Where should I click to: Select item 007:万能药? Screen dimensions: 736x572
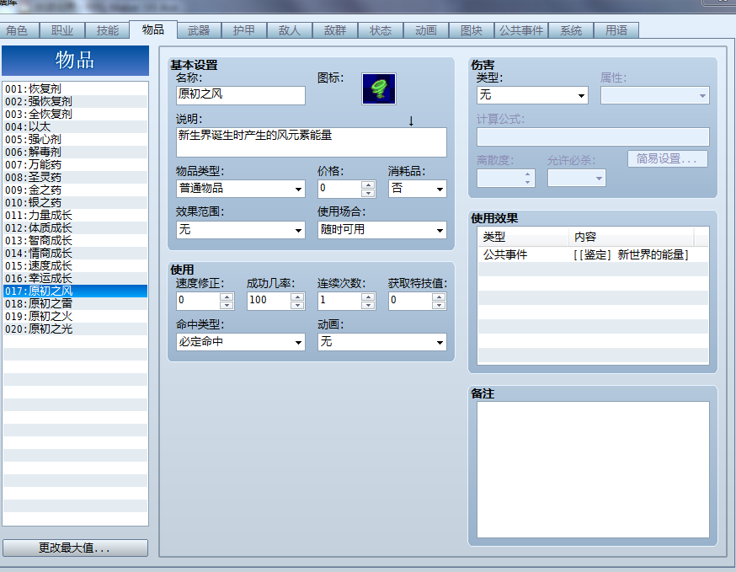(75, 165)
